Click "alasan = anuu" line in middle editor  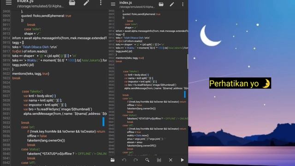click(135, 142)
